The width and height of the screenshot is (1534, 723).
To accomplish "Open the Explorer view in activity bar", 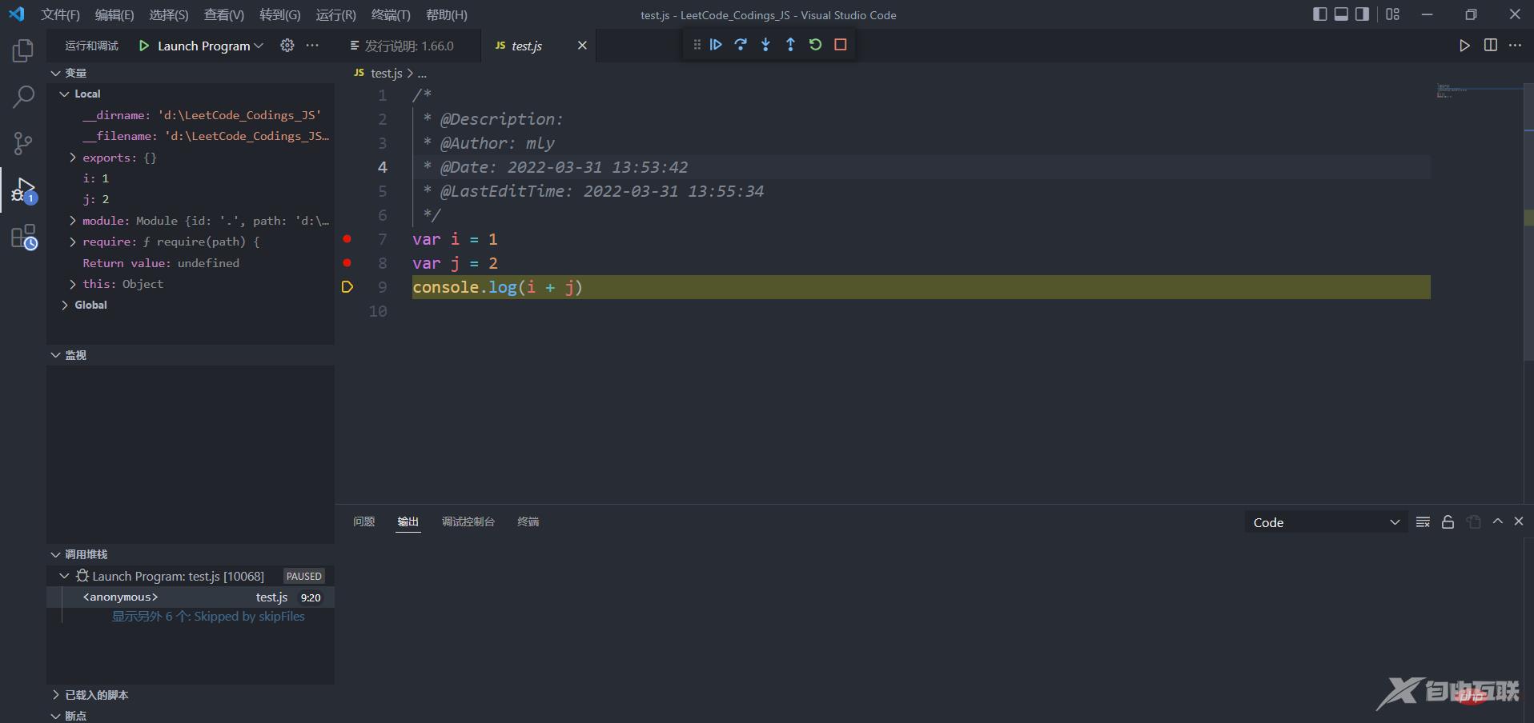I will (23, 51).
